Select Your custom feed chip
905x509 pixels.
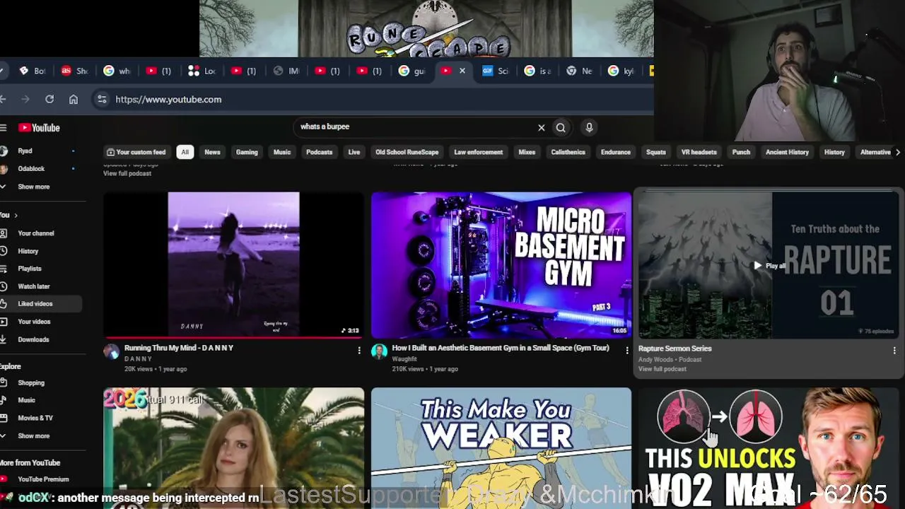136,152
